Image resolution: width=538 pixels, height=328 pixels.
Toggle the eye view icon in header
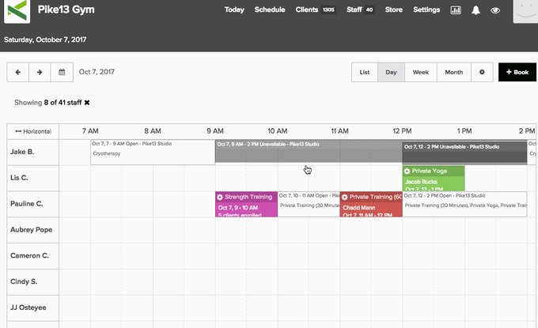point(495,10)
